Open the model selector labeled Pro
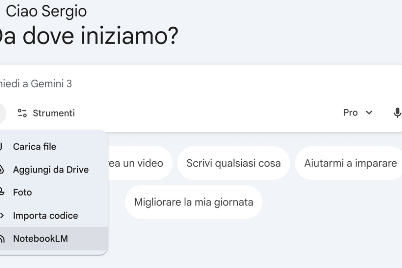Image resolution: width=402 pixels, height=268 pixels. 351,113
